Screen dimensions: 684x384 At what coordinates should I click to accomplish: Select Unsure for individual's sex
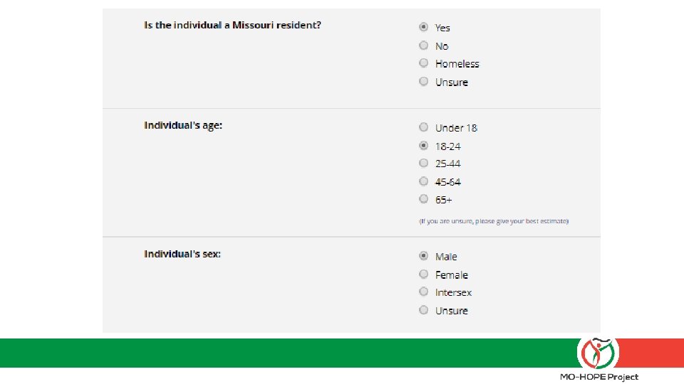point(423,310)
